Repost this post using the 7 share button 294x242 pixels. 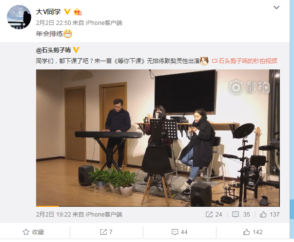[x=106, y=232]
